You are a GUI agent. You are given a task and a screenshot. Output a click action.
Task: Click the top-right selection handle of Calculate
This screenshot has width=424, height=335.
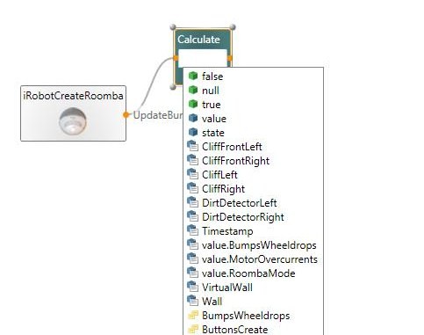tap(233, 27)
